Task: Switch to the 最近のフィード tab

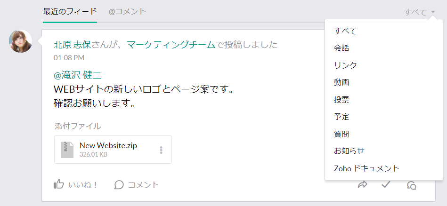Action: (x=70, y=11)
